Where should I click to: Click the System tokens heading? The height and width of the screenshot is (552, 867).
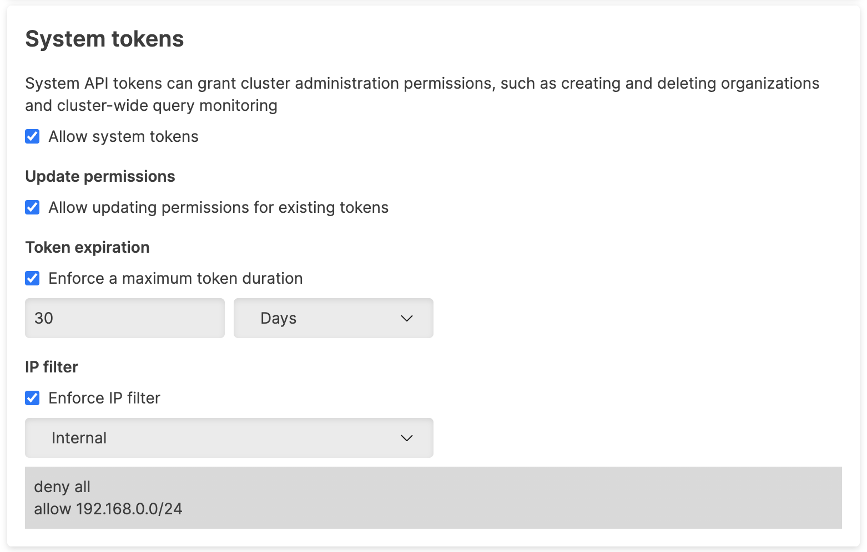click(104, 39)
